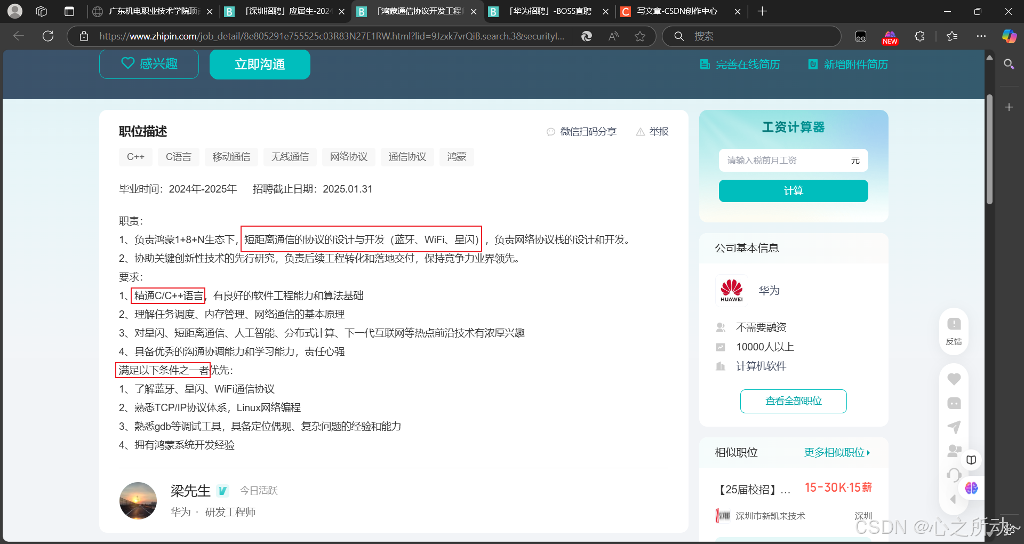1024x544 pixels.
Task: Click the read aloud icon in address bar
Action: (x=614, y=36)
